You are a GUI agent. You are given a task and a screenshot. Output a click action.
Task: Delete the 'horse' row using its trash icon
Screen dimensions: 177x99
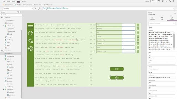(x=138, y=29)
